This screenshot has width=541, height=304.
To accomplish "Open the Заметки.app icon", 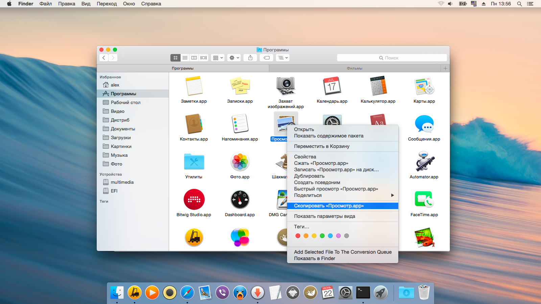I will point(194,86).
